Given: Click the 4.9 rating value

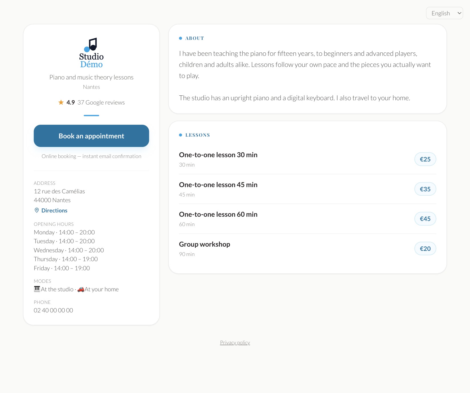Looking at the screenshot, I should [x=71, y=103].
